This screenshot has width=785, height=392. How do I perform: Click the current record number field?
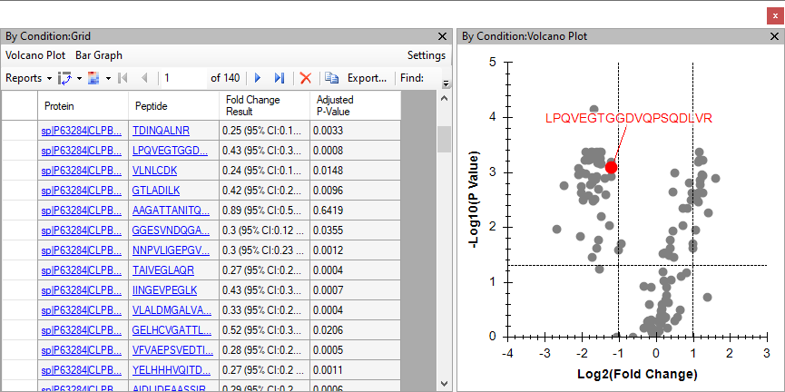(x=183, y=78)
